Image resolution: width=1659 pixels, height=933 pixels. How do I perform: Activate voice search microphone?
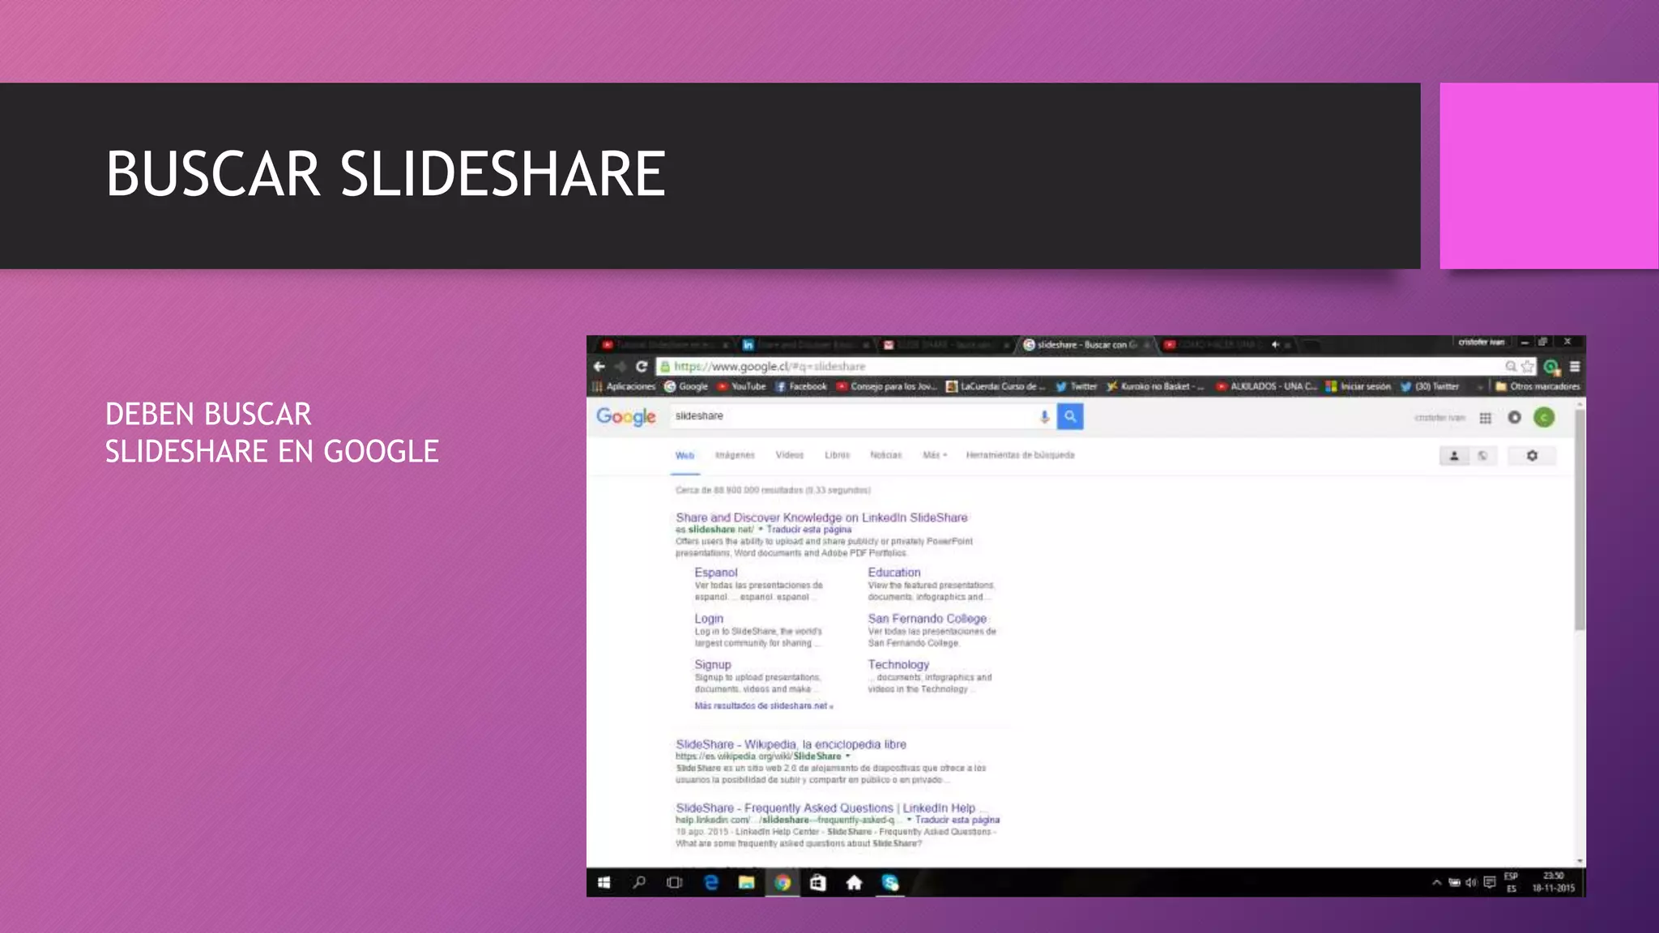pyautogui.click(x=1044, y=416)
